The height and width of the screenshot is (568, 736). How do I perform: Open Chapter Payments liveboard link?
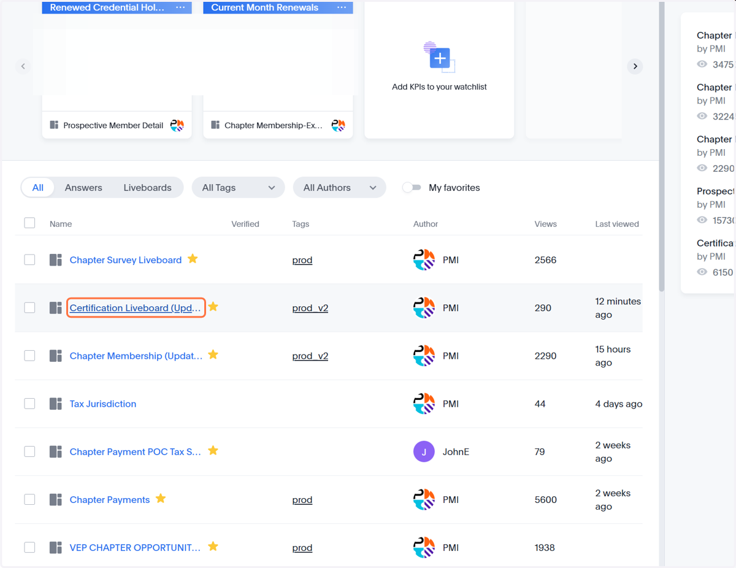110,500
